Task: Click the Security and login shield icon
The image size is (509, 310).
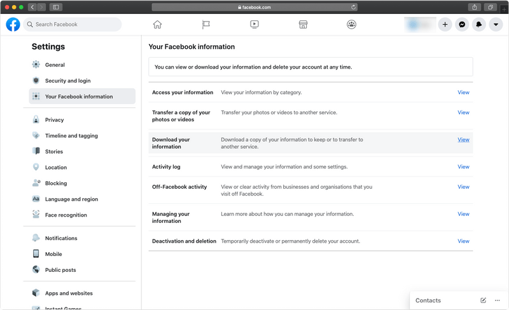Action: (36, 80)
